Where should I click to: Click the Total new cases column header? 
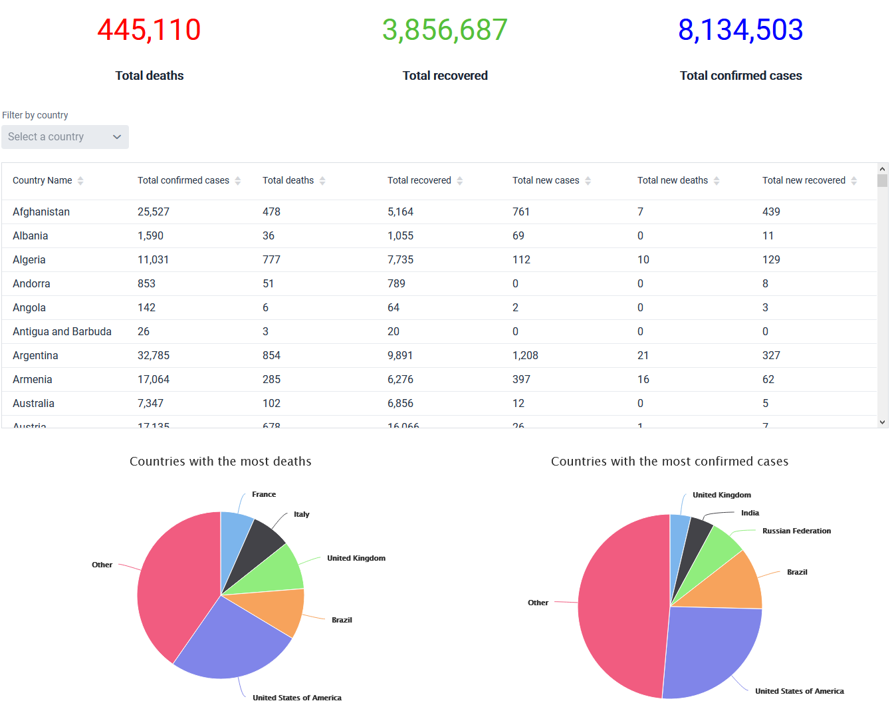tap(546, 180)
